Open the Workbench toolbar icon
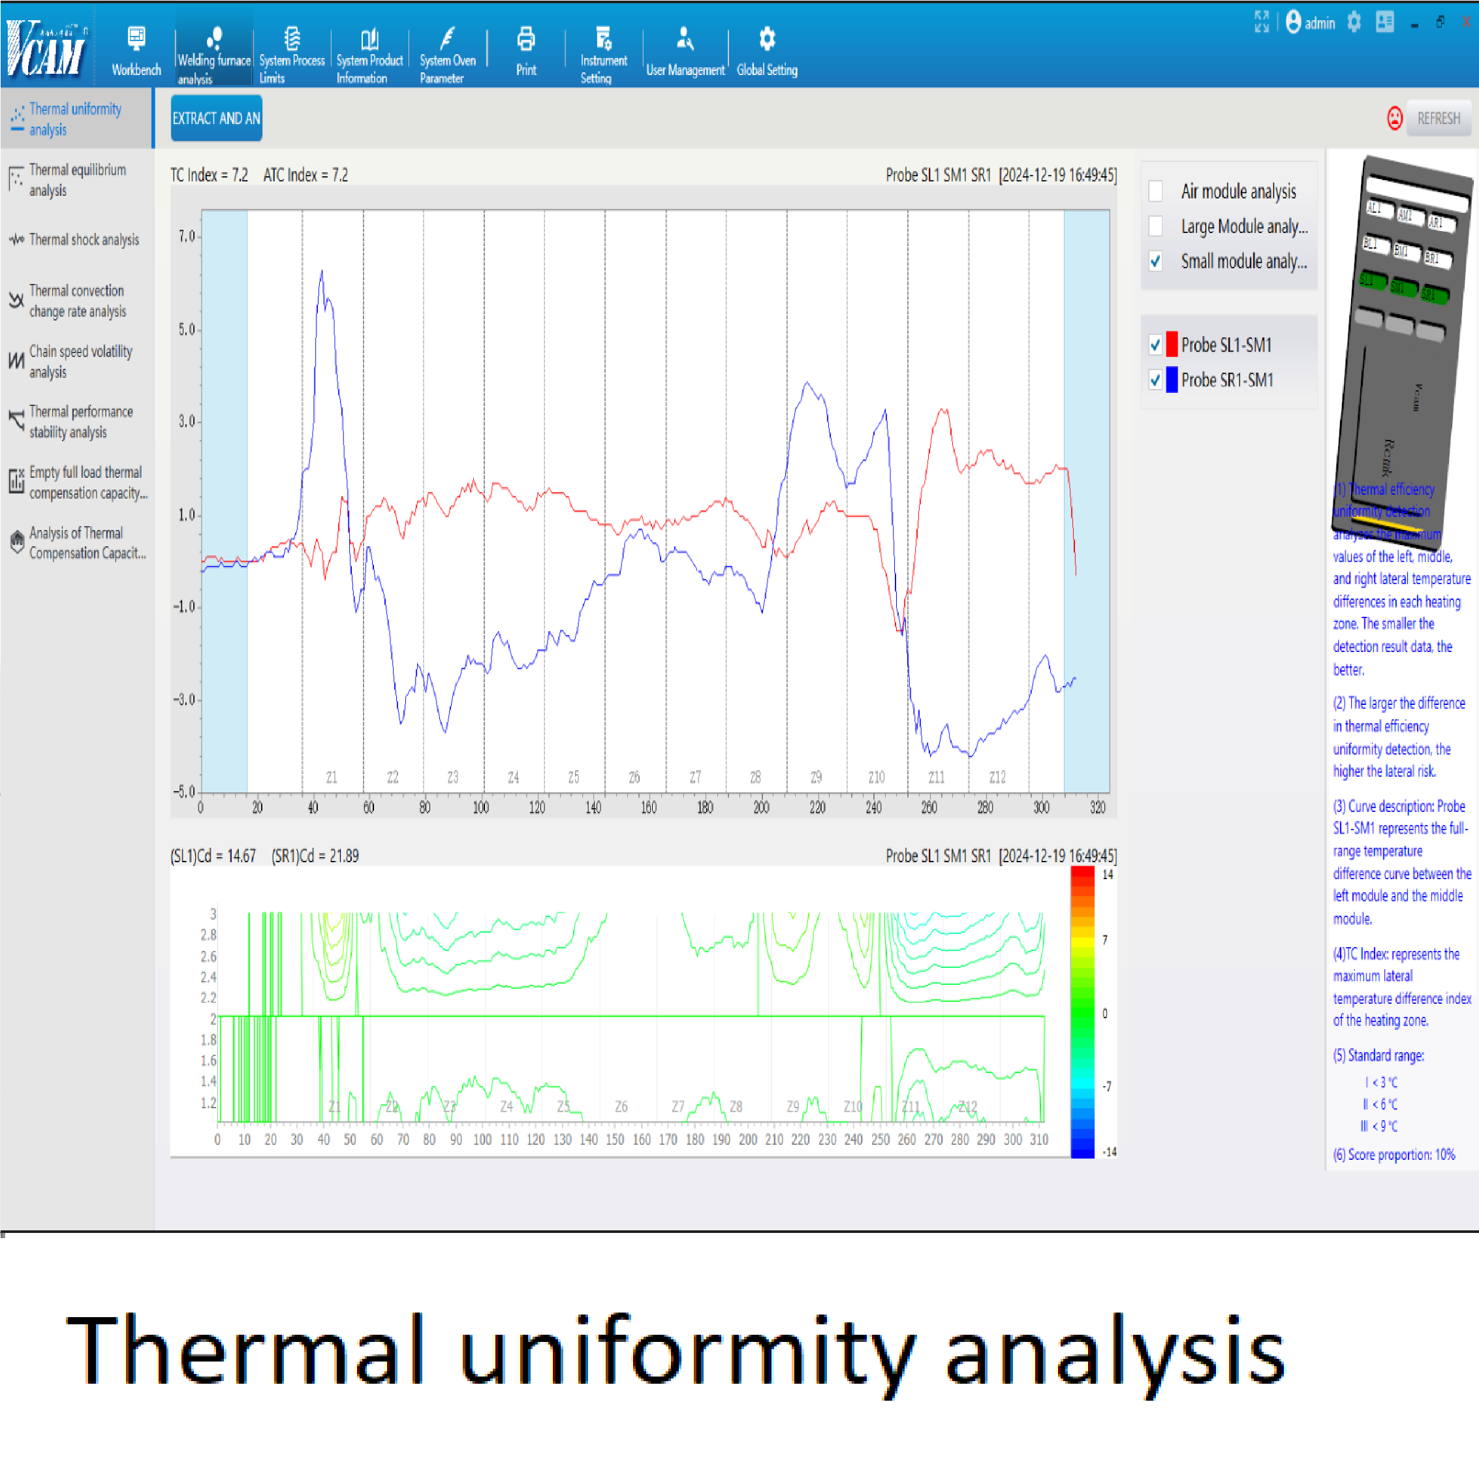This screenshot has height=1479, width=1479. point(136,39)
